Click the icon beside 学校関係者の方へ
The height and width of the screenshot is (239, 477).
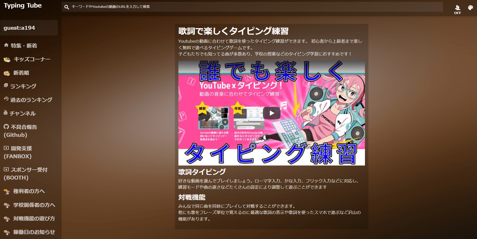click(x=7, y=205)
